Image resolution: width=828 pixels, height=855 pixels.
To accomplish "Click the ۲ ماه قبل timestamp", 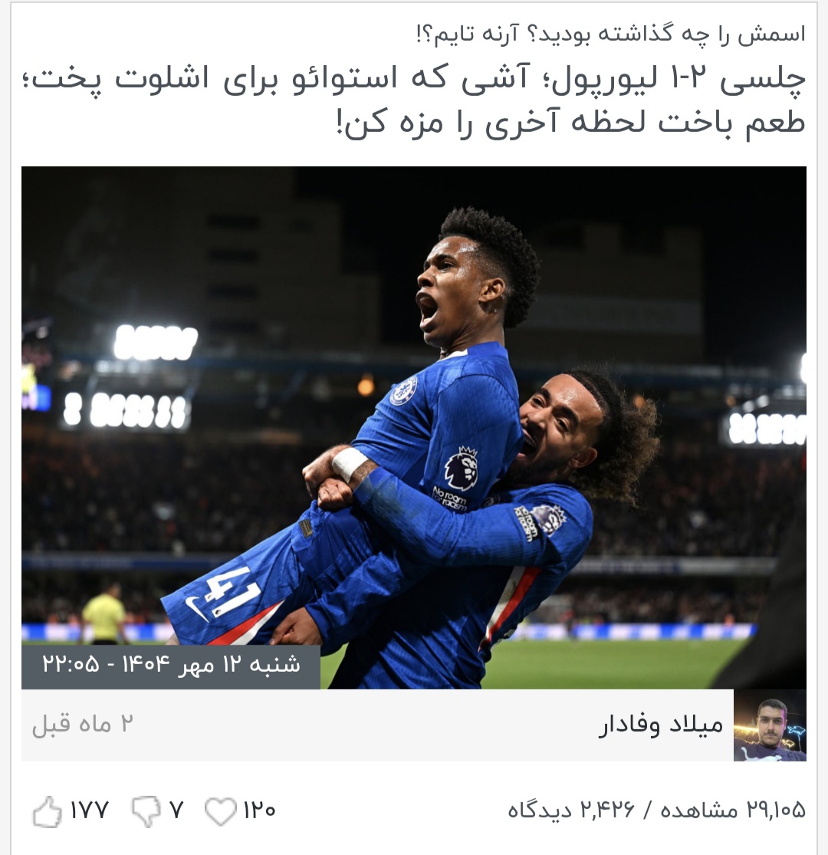I will pos(82,725).
